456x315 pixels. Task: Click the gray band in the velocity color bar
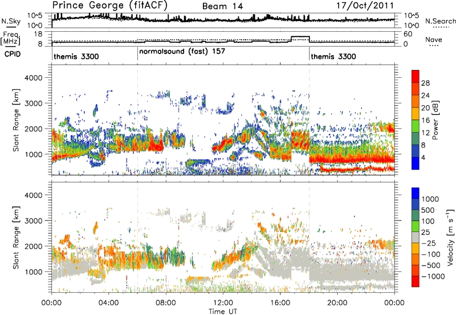[x=416, y=238]
